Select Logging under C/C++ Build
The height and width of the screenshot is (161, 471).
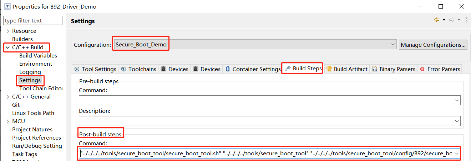[30, 72]
